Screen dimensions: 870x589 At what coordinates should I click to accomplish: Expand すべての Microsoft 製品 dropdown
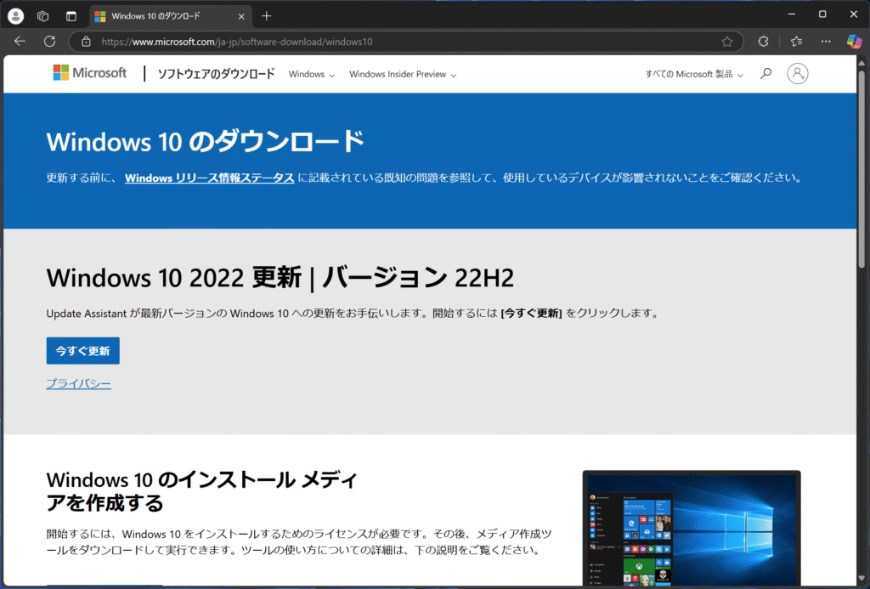point(693,75)
